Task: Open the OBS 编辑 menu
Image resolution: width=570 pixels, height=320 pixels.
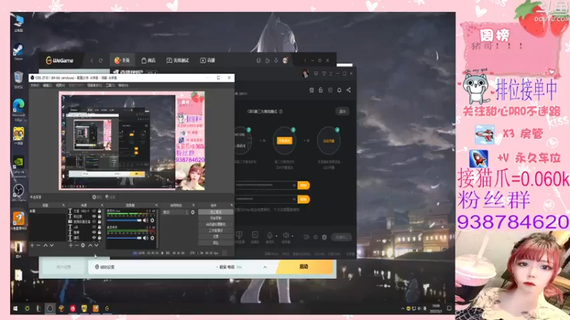Action: (x=47, y=85)
